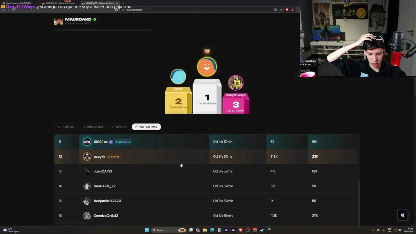Select the PUNTOS leaderboard tab
416x234 pixels.
pos(66,127)
